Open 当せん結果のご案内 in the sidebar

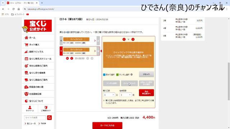(x=38, y=66)
